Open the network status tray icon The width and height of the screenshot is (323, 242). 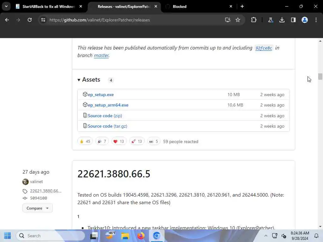click(275, 236)
